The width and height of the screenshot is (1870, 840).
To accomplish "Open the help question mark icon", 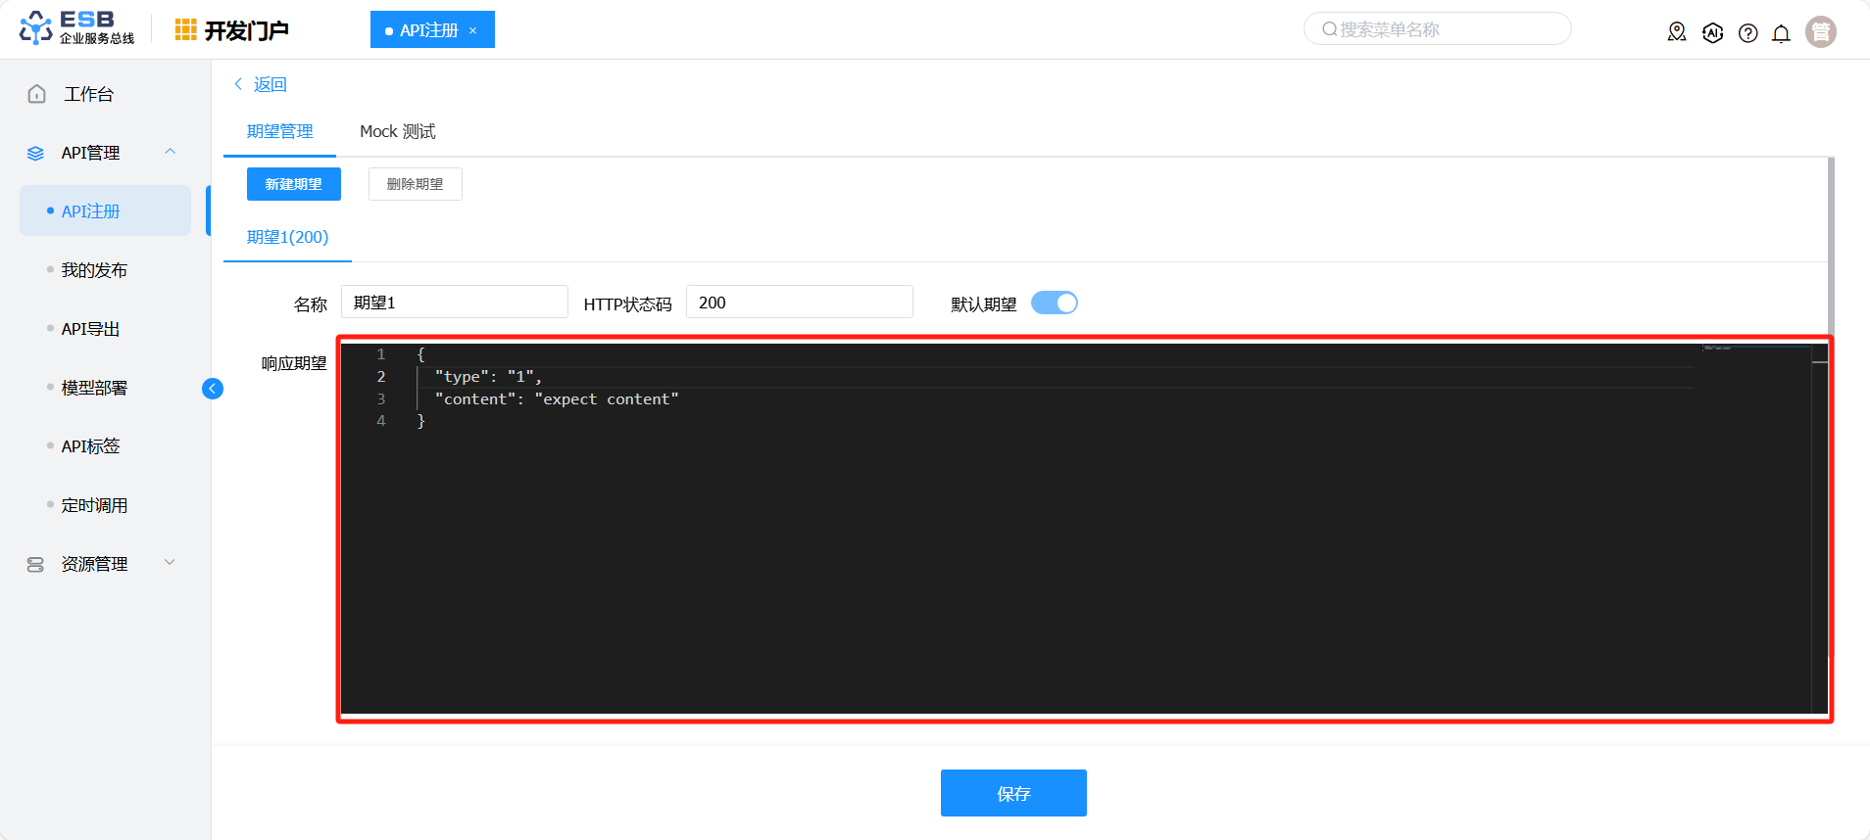I will tap(1747, 33).
